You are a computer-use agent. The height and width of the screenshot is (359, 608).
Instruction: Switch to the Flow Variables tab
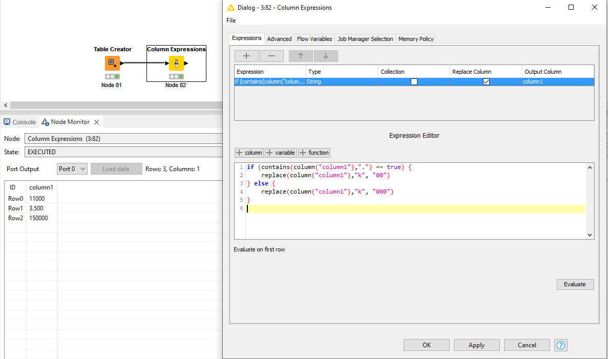point(315,39)
